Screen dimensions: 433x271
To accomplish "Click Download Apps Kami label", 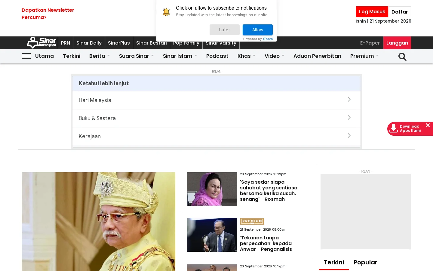I will pyautogui.click(x=410, y=129).
